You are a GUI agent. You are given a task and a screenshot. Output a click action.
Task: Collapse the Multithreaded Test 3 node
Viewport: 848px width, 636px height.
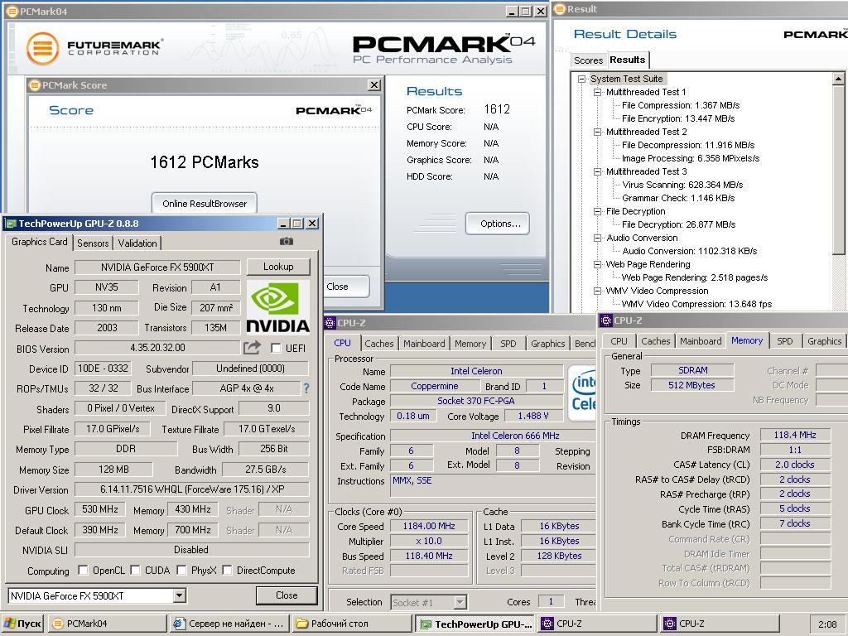click(x=598, y=171)
